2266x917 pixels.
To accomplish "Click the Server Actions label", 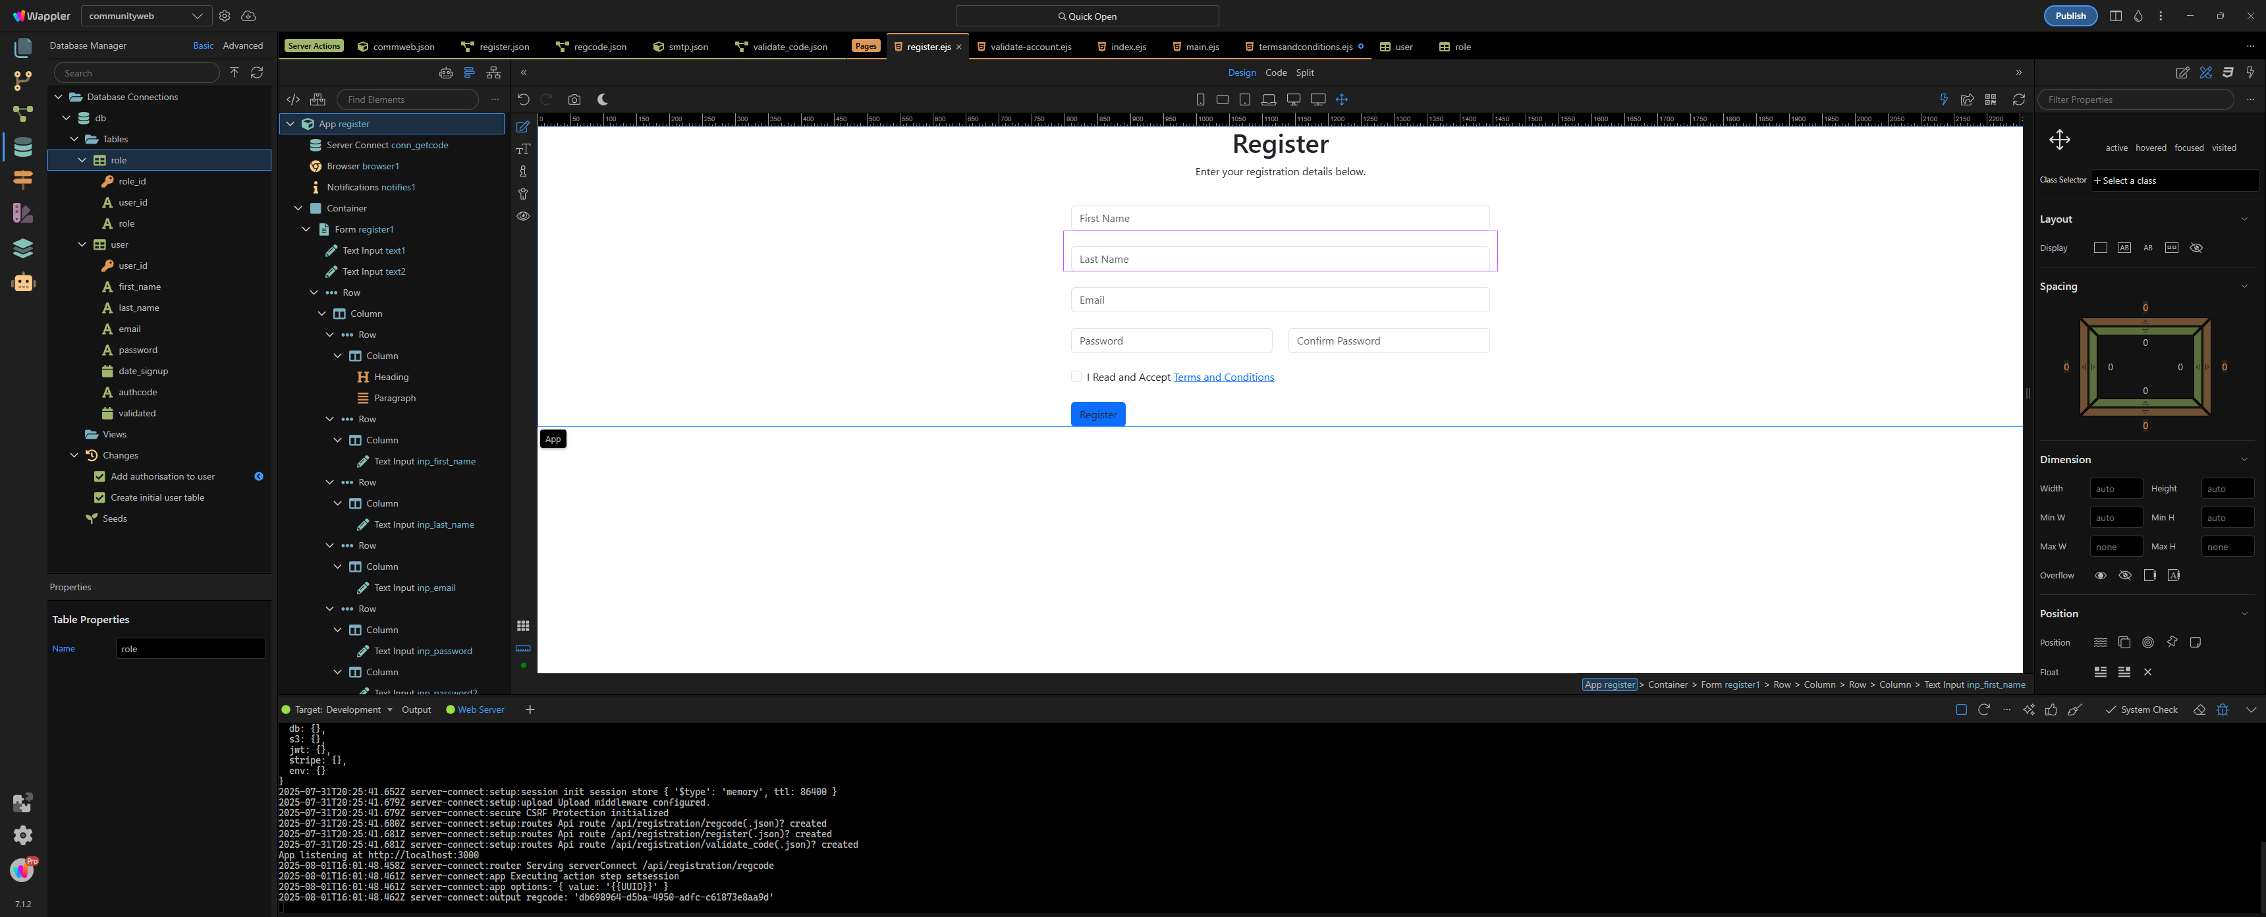I will click(x=314, y=47).
